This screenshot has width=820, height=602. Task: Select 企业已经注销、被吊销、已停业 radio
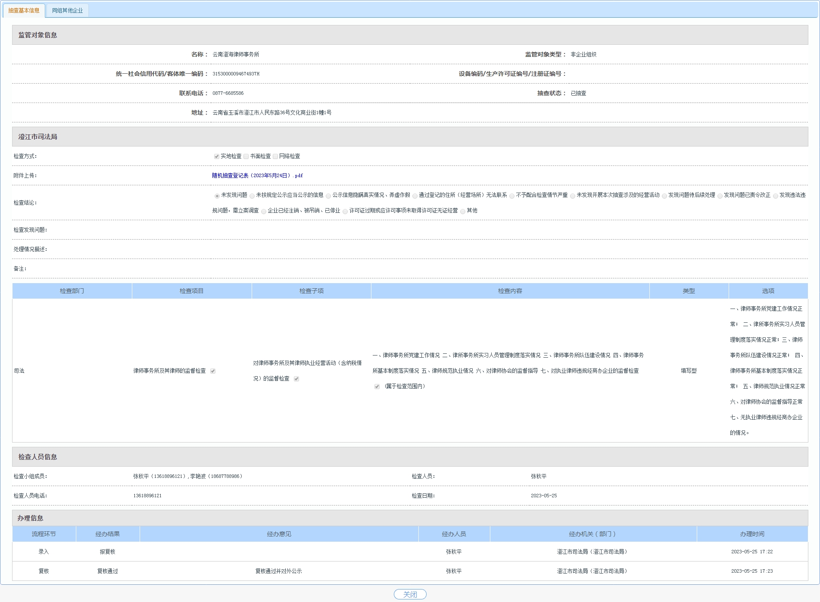264,211
